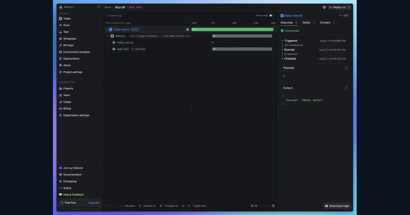The image size is (410, 215).
Task: Click the Hello, world! timeline dot
Action: tap(213, 43)
